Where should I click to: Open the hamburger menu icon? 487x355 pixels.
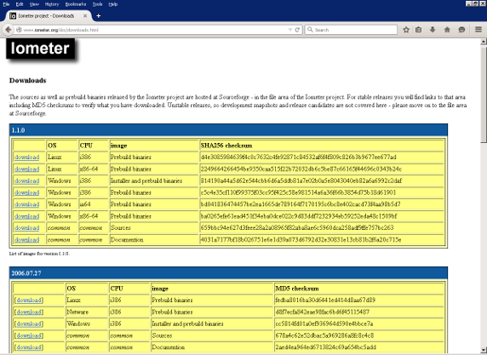coord(478,30)
